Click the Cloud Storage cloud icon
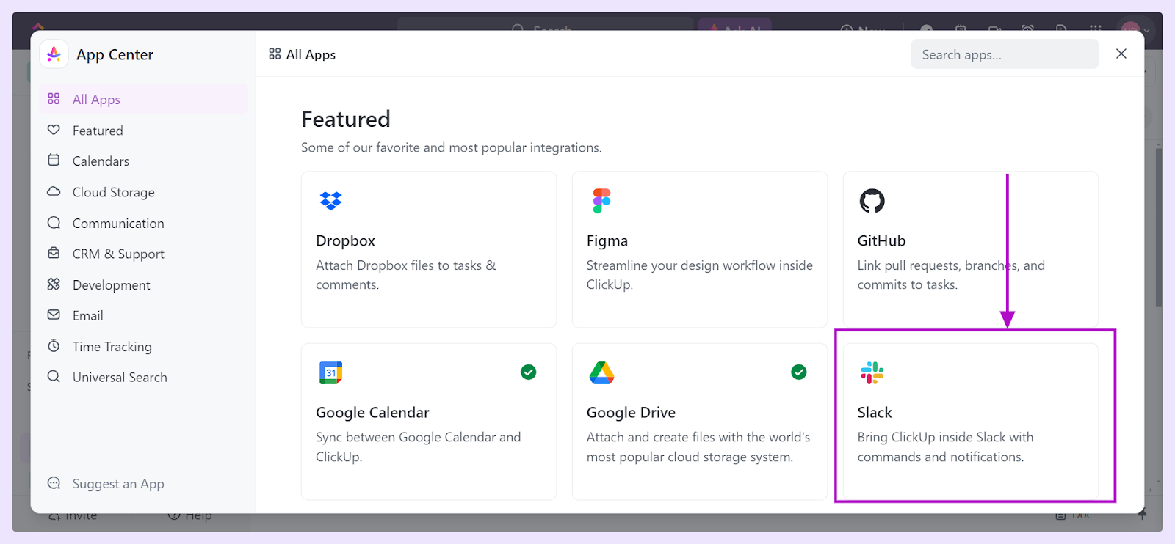Viewport: 1175px width, 544px height. (x=54, y=191)
